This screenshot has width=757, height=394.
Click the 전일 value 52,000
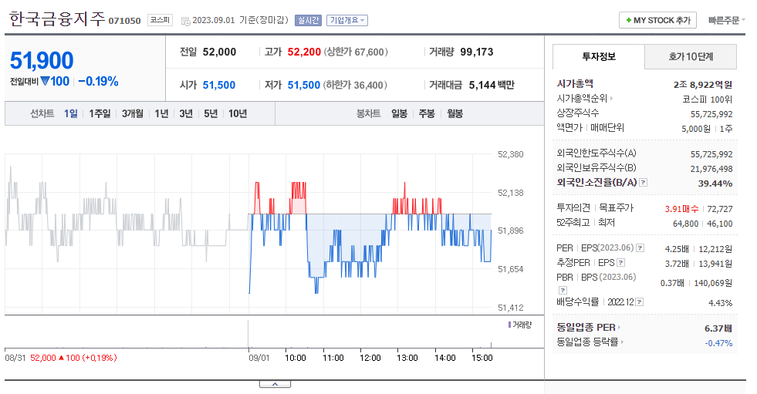point(219,52)
